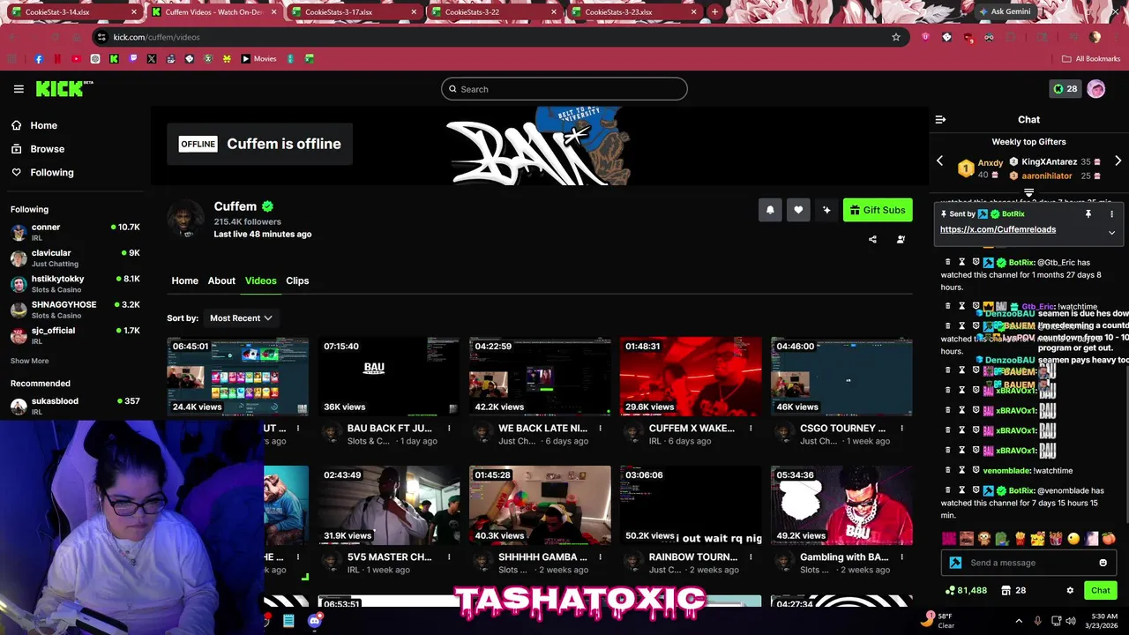
Task: Click the sparkle icon beside heart
Action: click(x=826, y=210)
